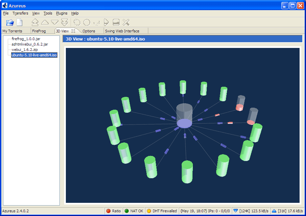Close the Azureus window
Image resolution: width=306 pixels, height=216 pixels.
(300, 6)
